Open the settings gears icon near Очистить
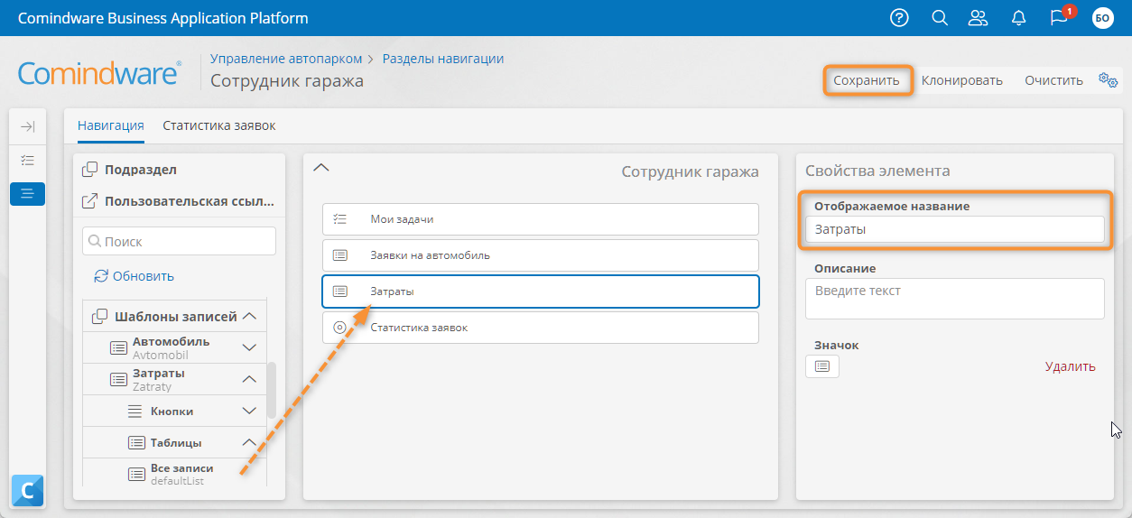 pyautogui.click(x=1108, y=79)
